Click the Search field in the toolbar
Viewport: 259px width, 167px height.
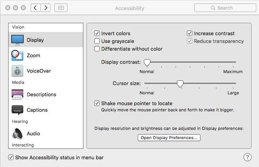(224, 8)
